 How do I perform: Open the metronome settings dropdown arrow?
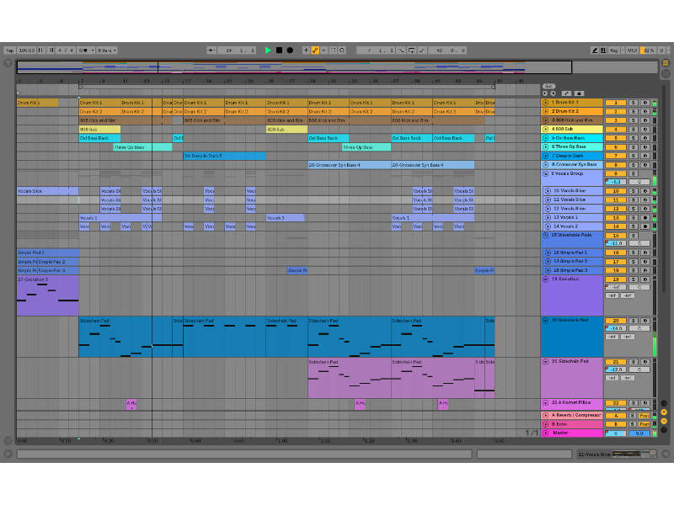coord(93,50)
